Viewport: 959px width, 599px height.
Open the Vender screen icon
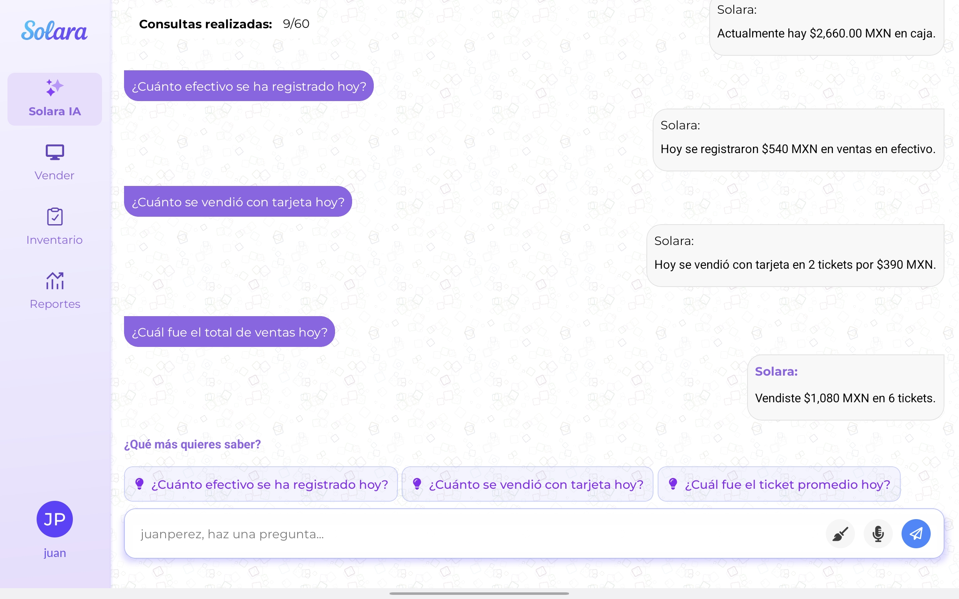coord(54,152)
